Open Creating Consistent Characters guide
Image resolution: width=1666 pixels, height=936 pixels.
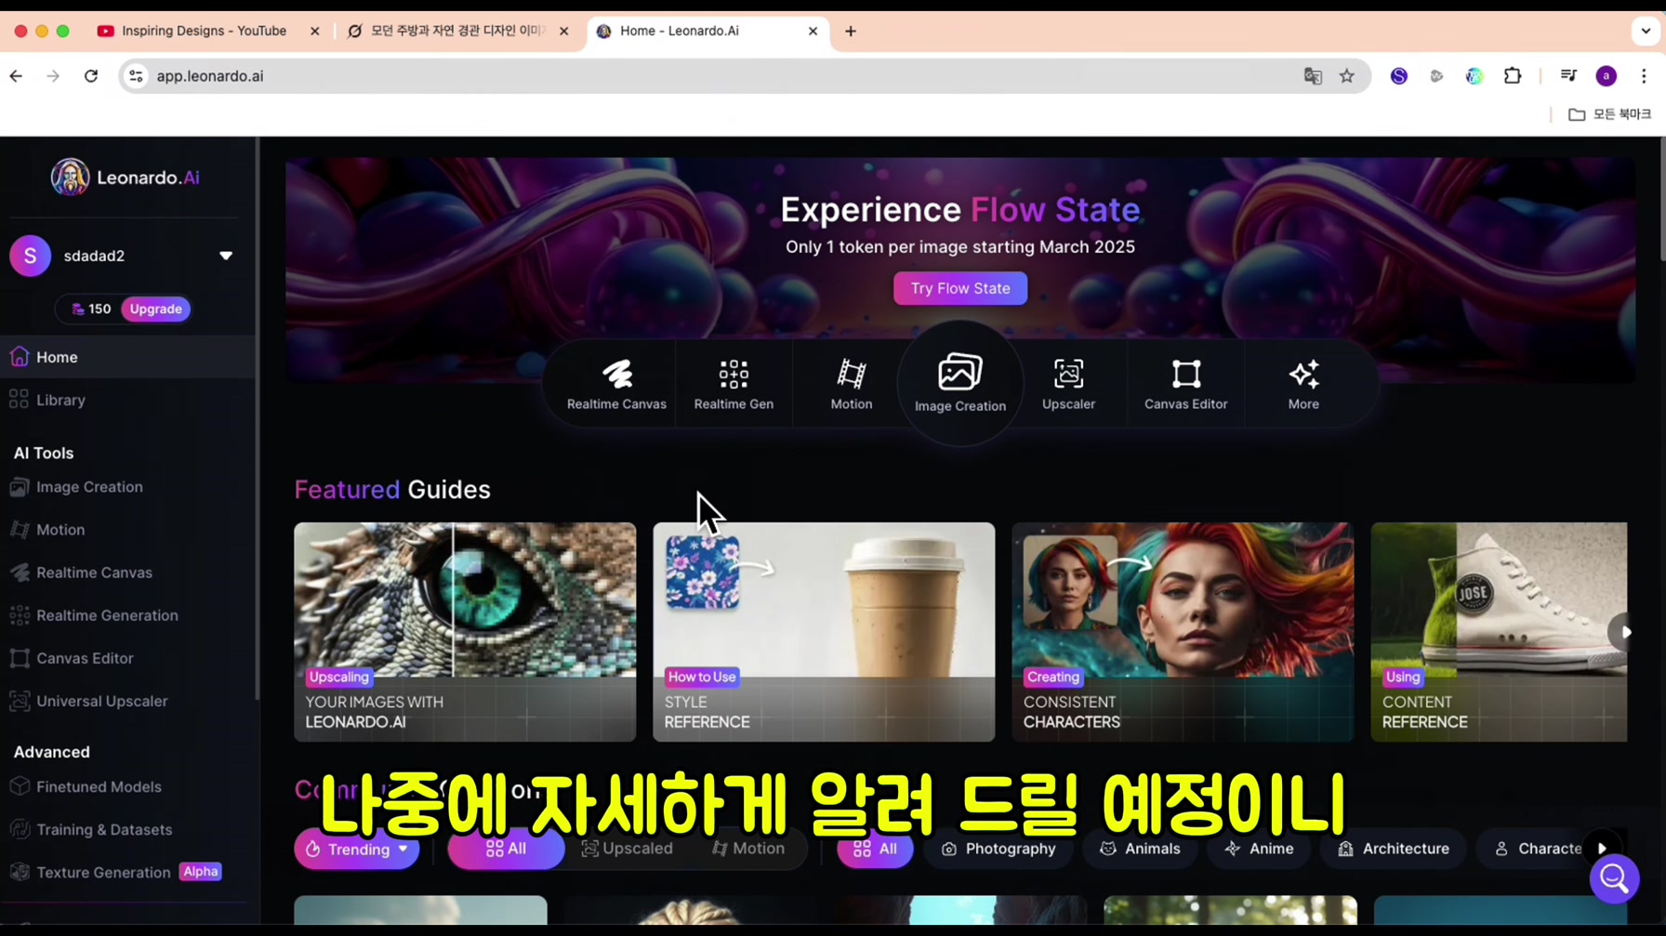click(x=1183, y=632)
